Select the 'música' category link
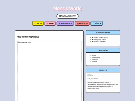Image resolution: width=135 pixels, height=101 pixels. 94,61
